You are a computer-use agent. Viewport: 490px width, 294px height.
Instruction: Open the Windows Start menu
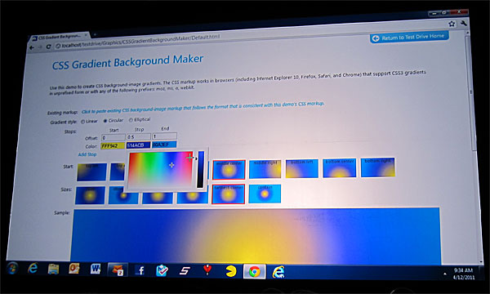(12, 268)
